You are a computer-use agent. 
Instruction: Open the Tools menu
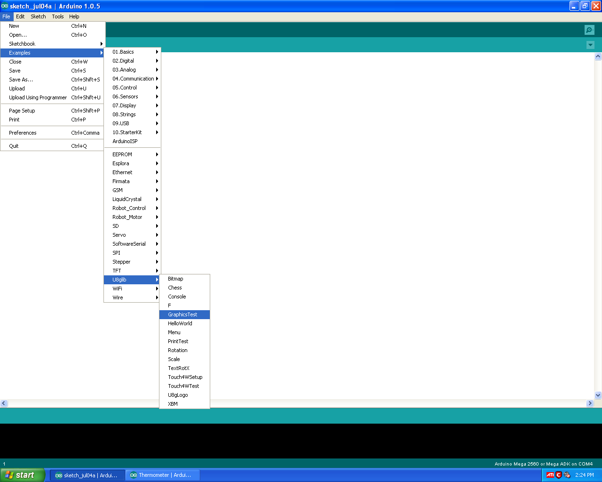[x=58, y=16]
